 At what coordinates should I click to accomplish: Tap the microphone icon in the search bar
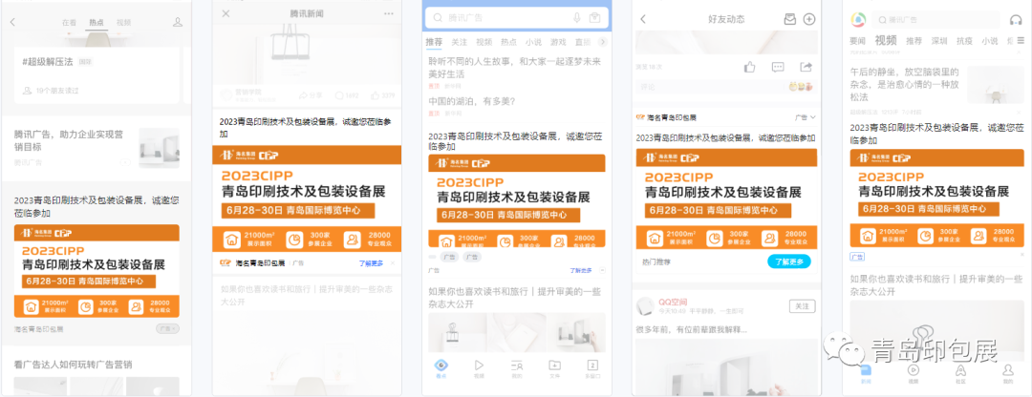[x=576, y=18]
